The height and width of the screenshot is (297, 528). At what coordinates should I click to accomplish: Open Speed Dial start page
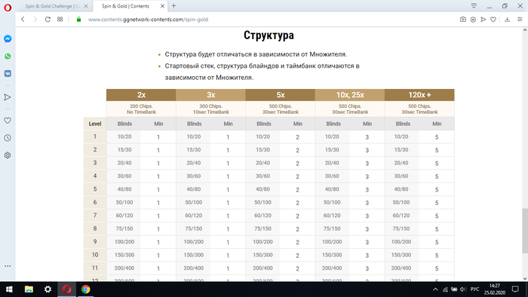click(x=60, y=19)
